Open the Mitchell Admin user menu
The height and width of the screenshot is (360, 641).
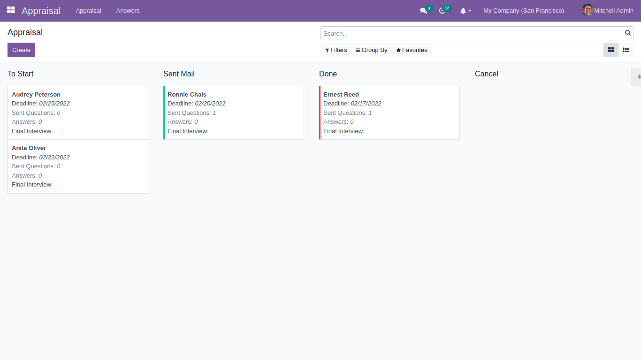607,10
